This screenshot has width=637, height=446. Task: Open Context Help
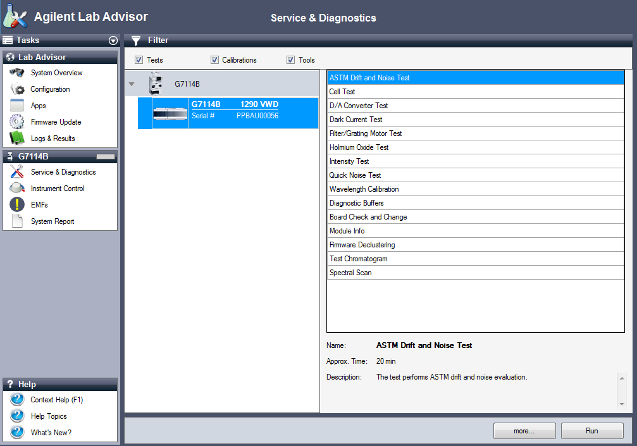point(54,399)
